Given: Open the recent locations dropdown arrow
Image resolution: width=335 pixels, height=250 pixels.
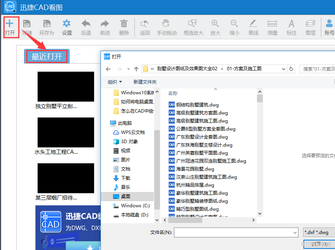Looking at the screenshot, I should point(128,69).
